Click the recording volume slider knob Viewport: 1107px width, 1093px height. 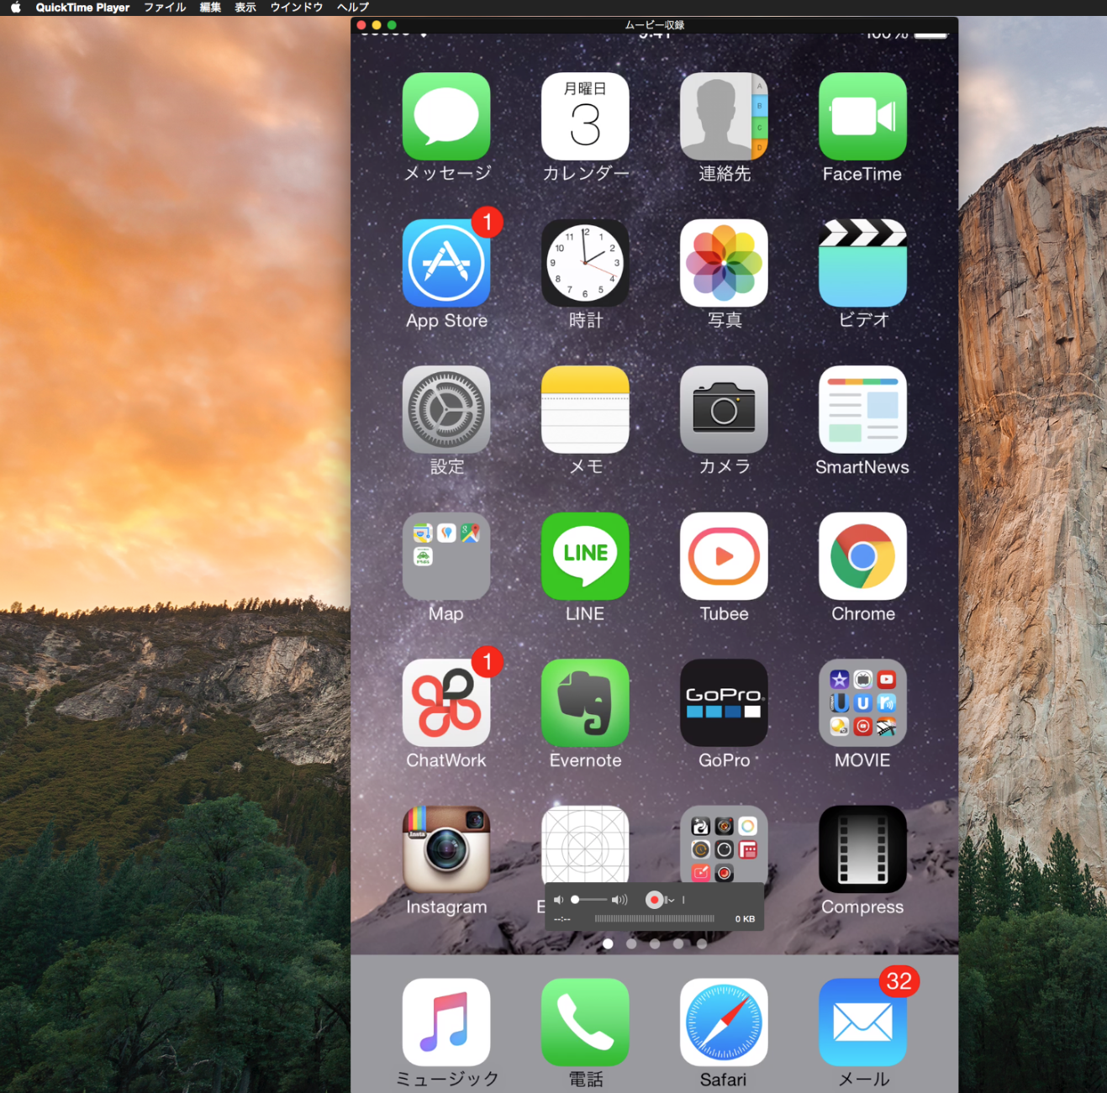(575, 900)
